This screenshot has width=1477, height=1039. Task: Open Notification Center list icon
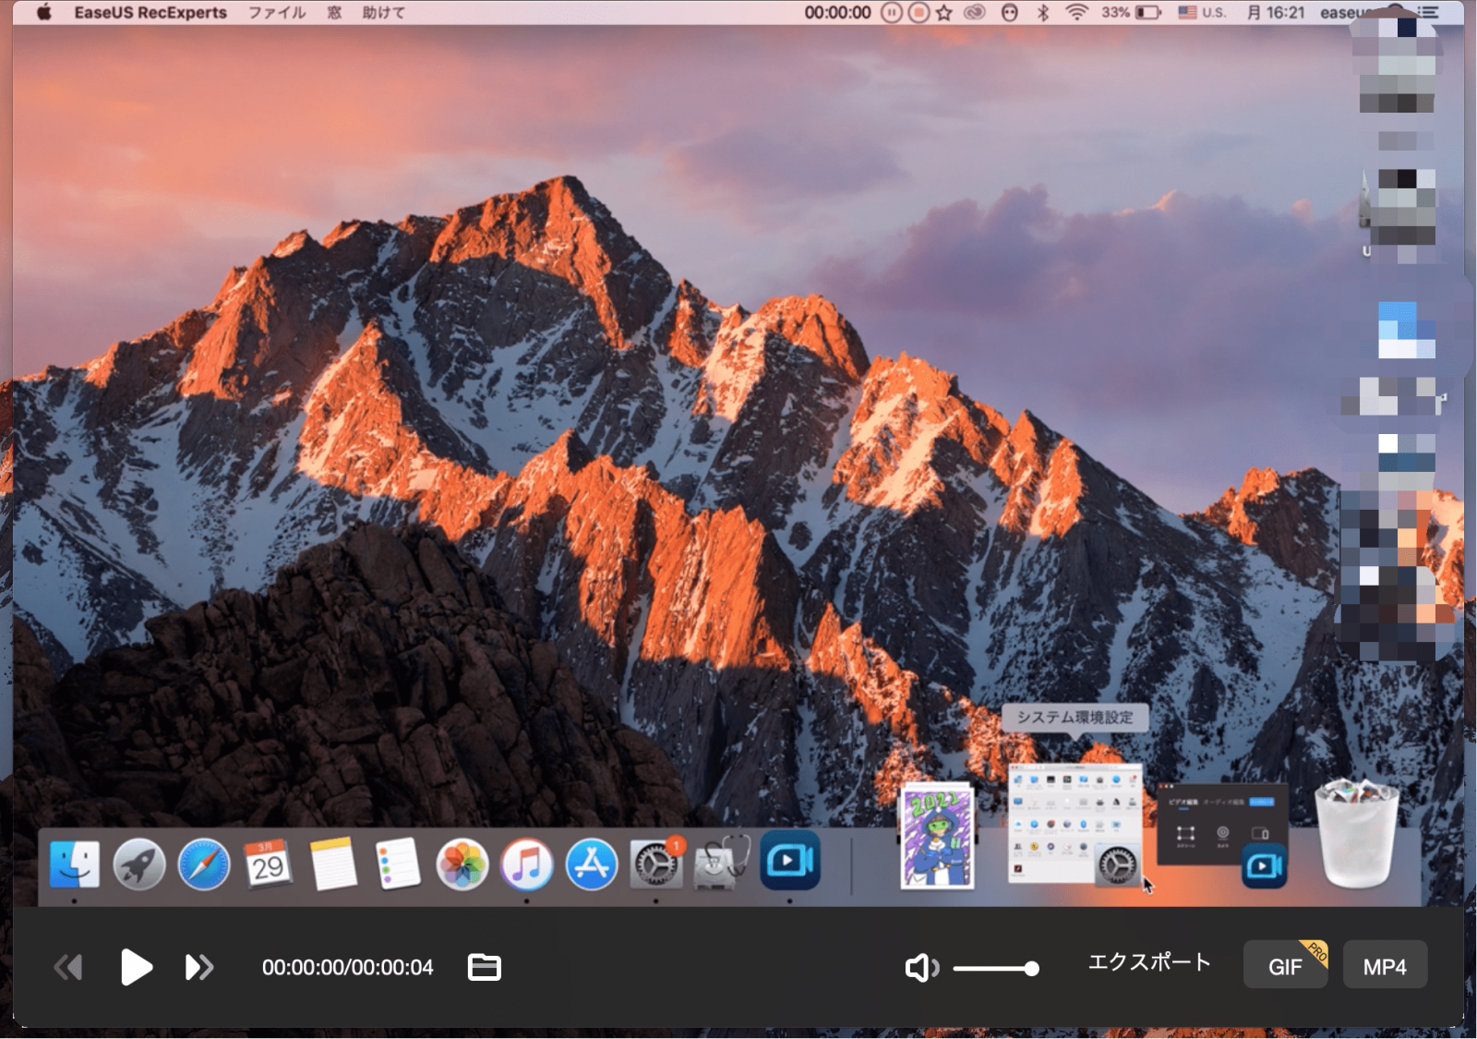(x=1428, y=13)
